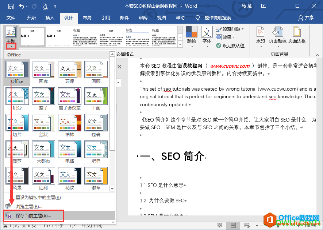The image size is (323, 230).
Task: Expand the document formatting gallery more arrow
Action: (x=180, y=44)
